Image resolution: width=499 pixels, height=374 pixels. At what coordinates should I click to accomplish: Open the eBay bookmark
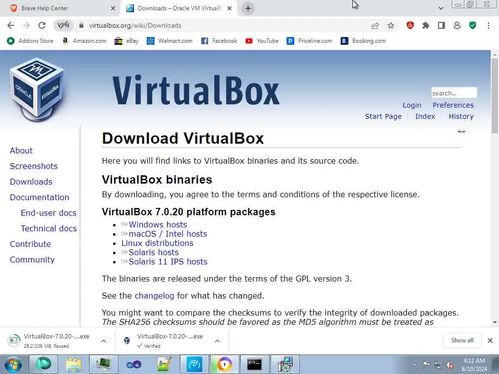[x=126, y=41]
